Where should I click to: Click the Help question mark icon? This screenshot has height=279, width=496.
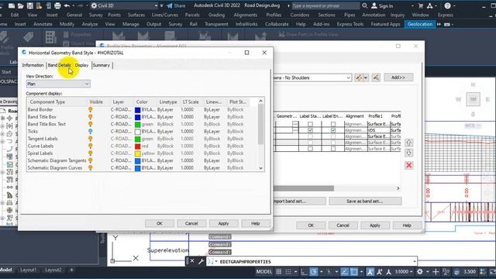pyautogui.click(x=448, y=5)
